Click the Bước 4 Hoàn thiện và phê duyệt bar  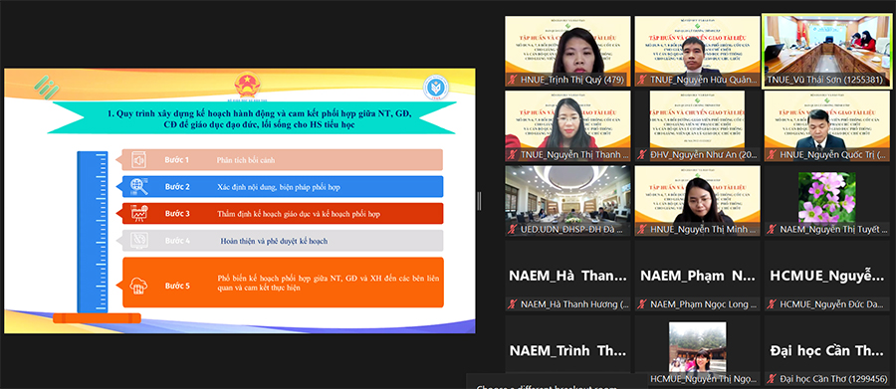point(283,241)
